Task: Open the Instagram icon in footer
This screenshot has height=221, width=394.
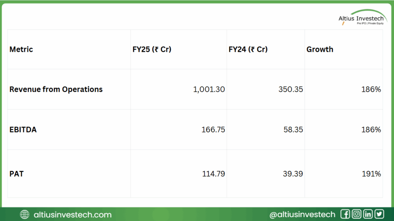Action: pos(357,214)
